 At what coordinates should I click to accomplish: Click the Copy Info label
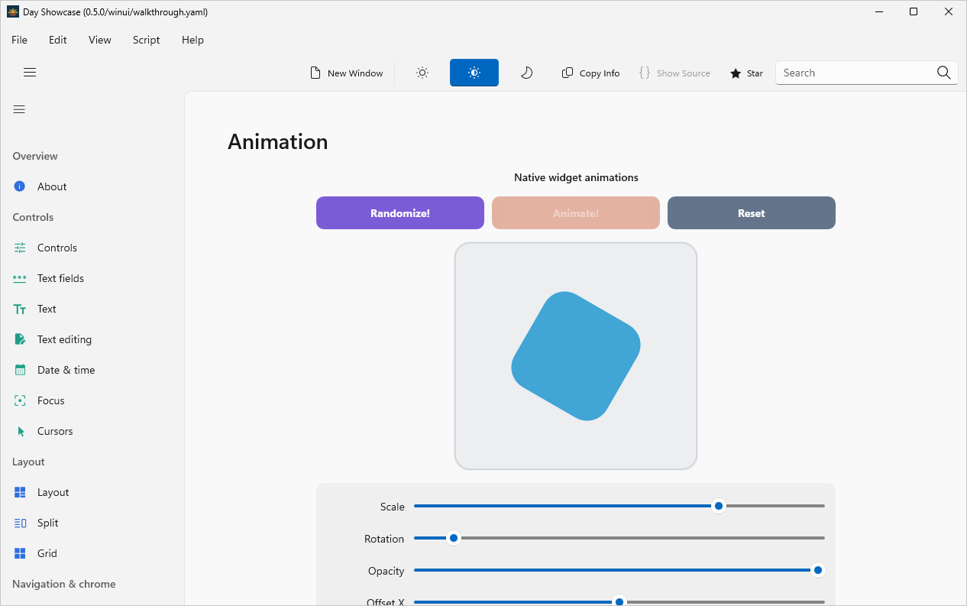[x=600, y=73]
